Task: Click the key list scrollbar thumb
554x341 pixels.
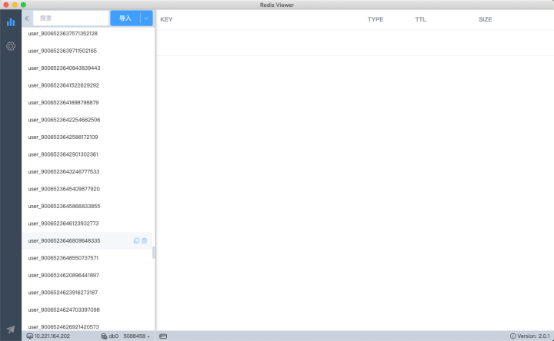Action: 154,253
